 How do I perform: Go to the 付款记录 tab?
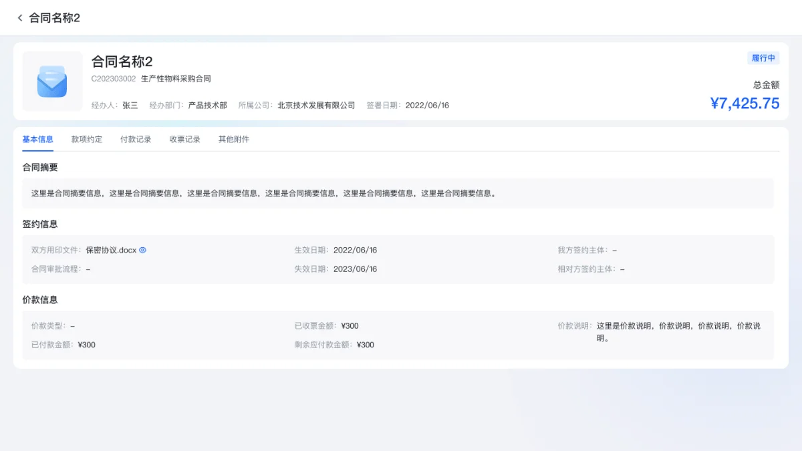click(136, 140)
